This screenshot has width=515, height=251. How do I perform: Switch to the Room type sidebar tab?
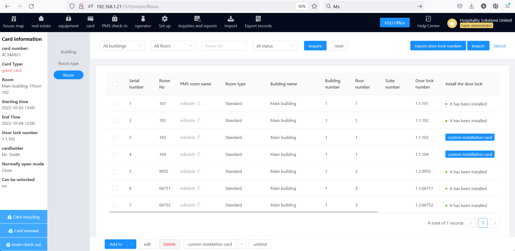tap(68, 63)
